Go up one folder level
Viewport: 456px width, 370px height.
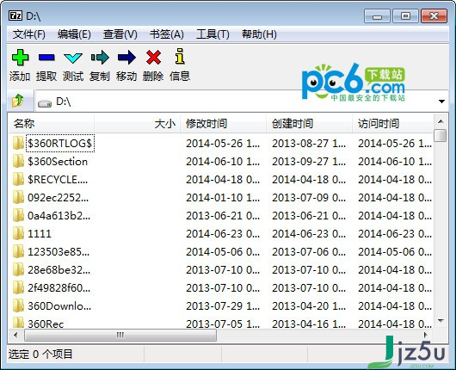[x=18, y=101]
